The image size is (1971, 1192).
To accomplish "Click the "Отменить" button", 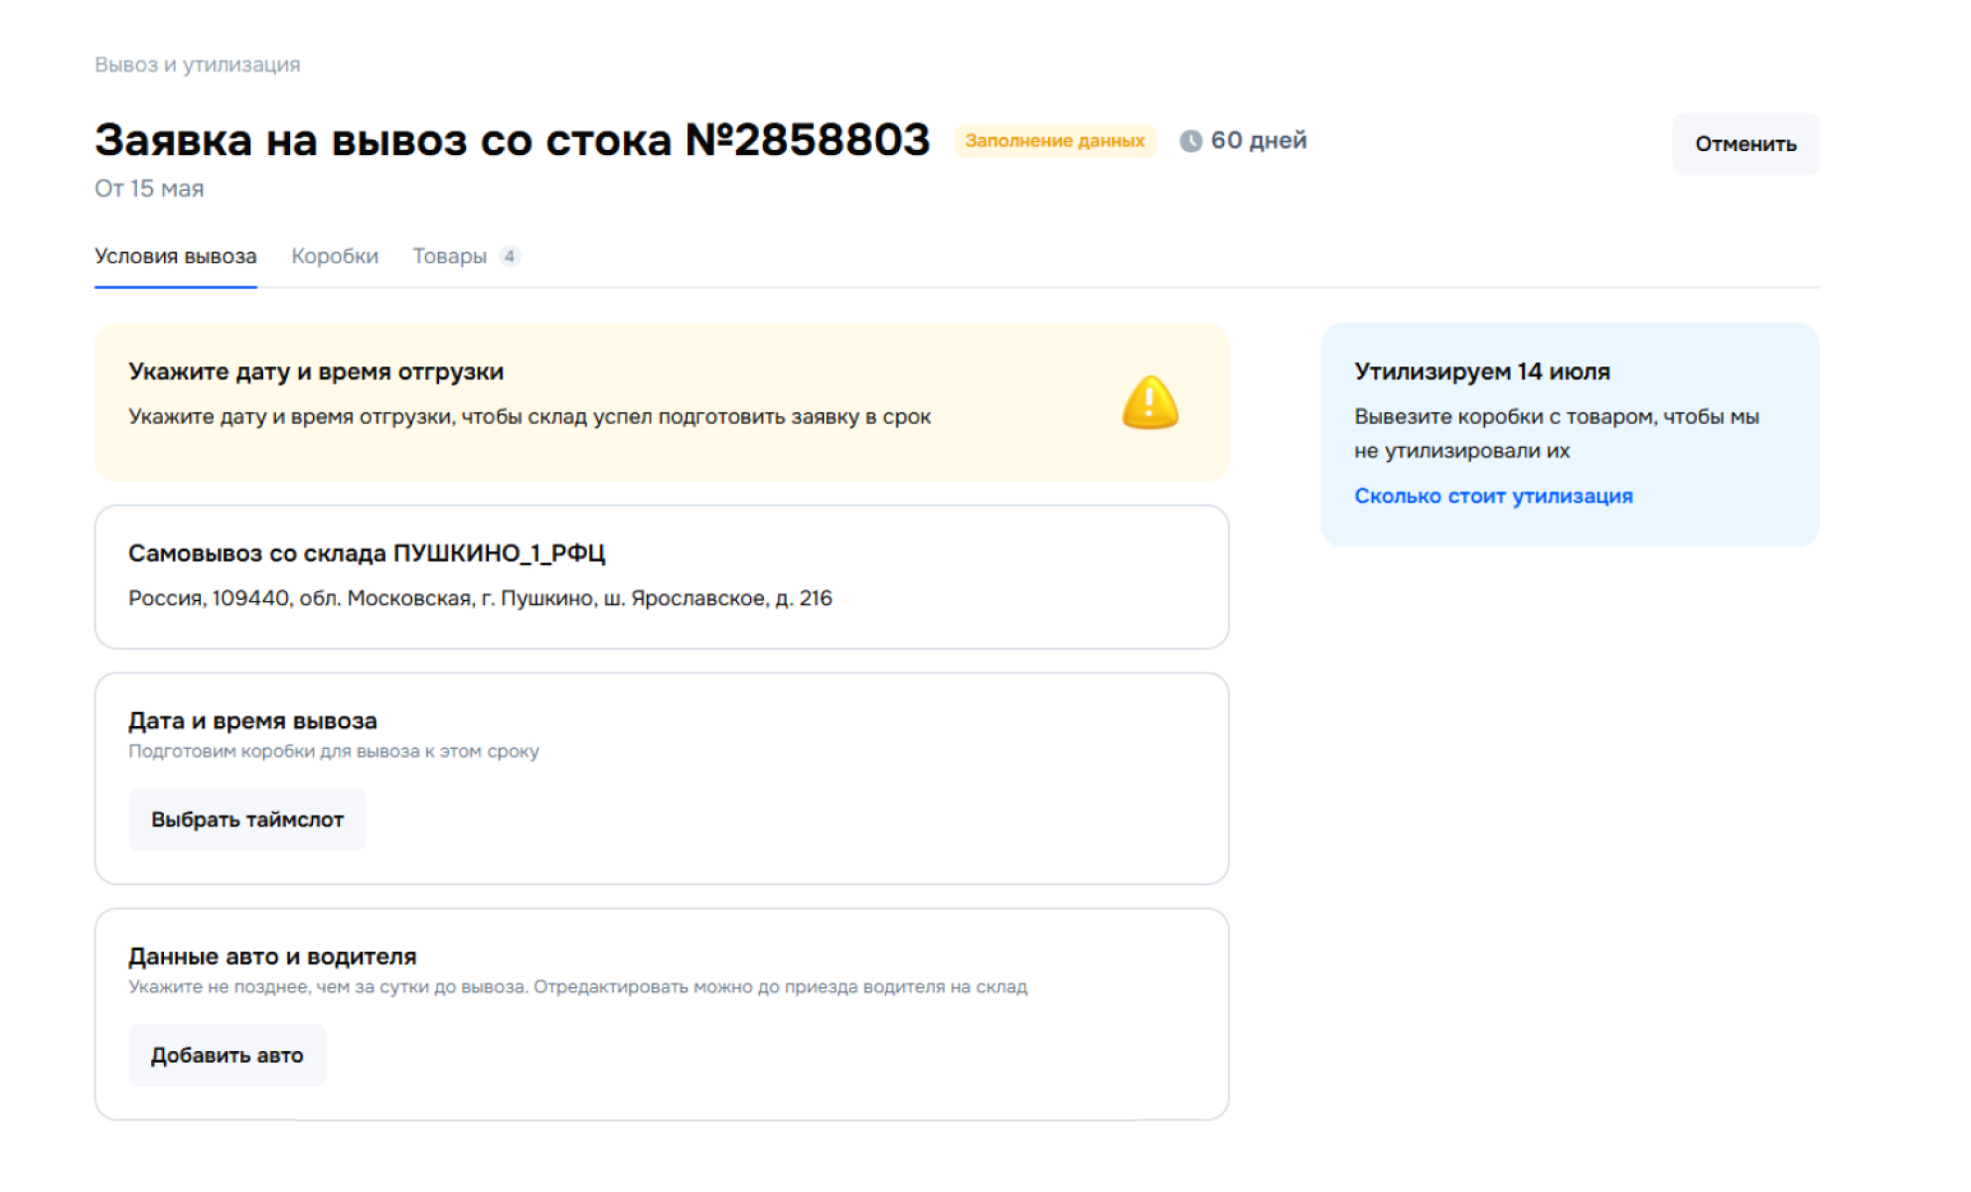I will coord(1744,143).
